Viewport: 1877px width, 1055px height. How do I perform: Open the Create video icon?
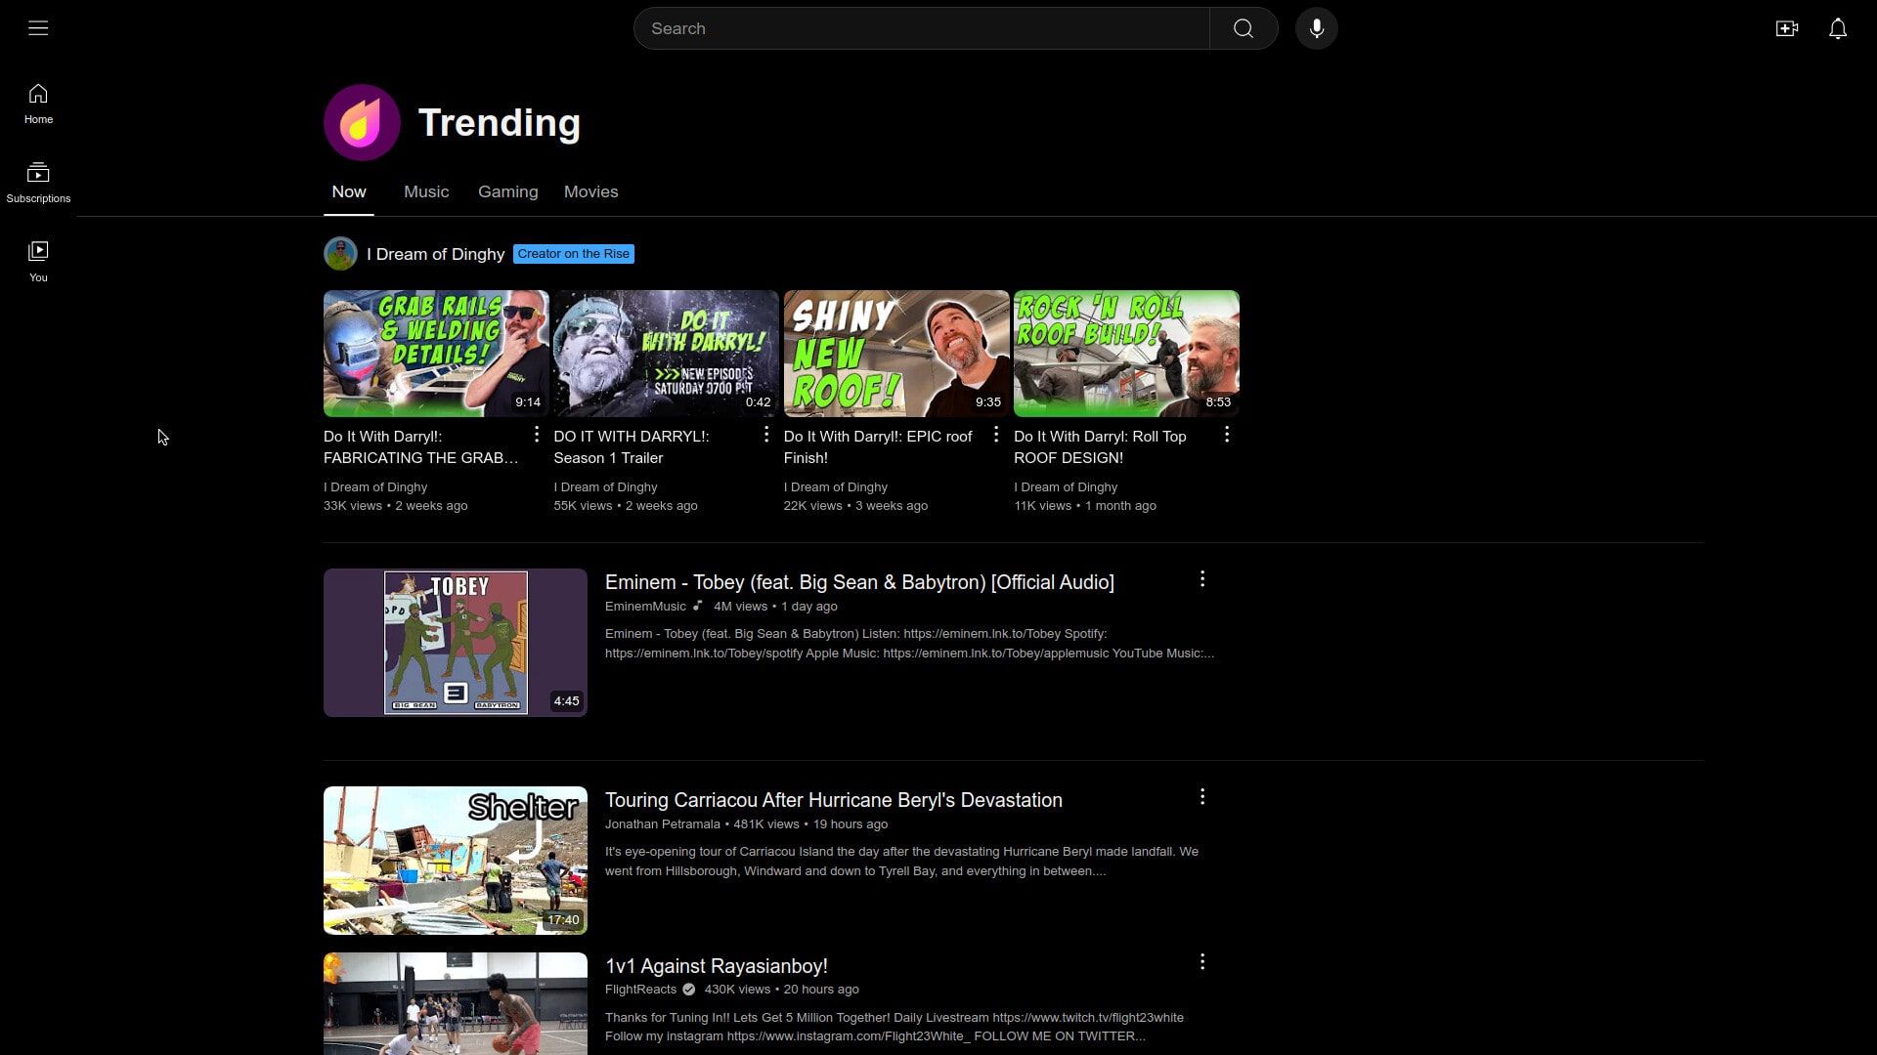click(x=1787, y=28)
